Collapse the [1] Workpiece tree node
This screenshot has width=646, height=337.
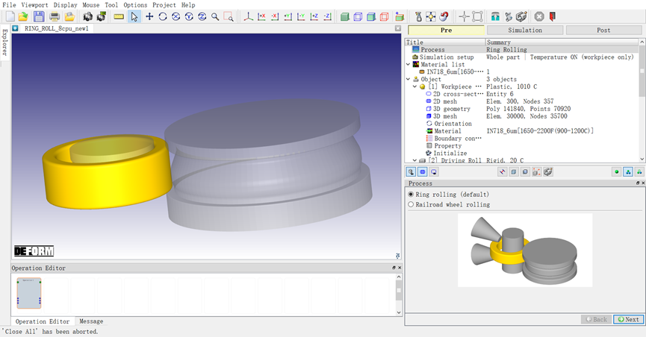(x=414, y=86)
